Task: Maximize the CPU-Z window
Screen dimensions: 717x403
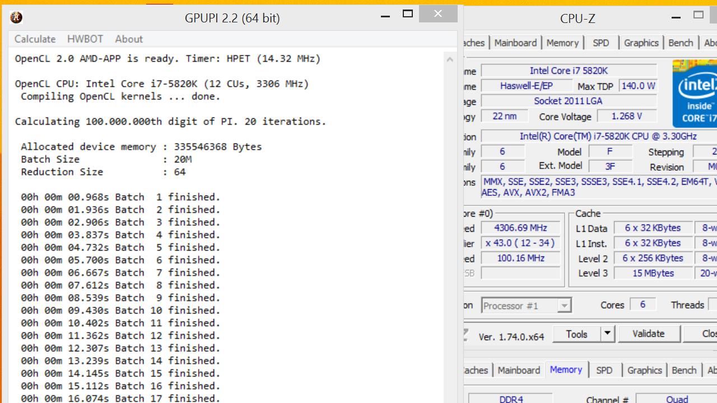Action: click(699, 15)
